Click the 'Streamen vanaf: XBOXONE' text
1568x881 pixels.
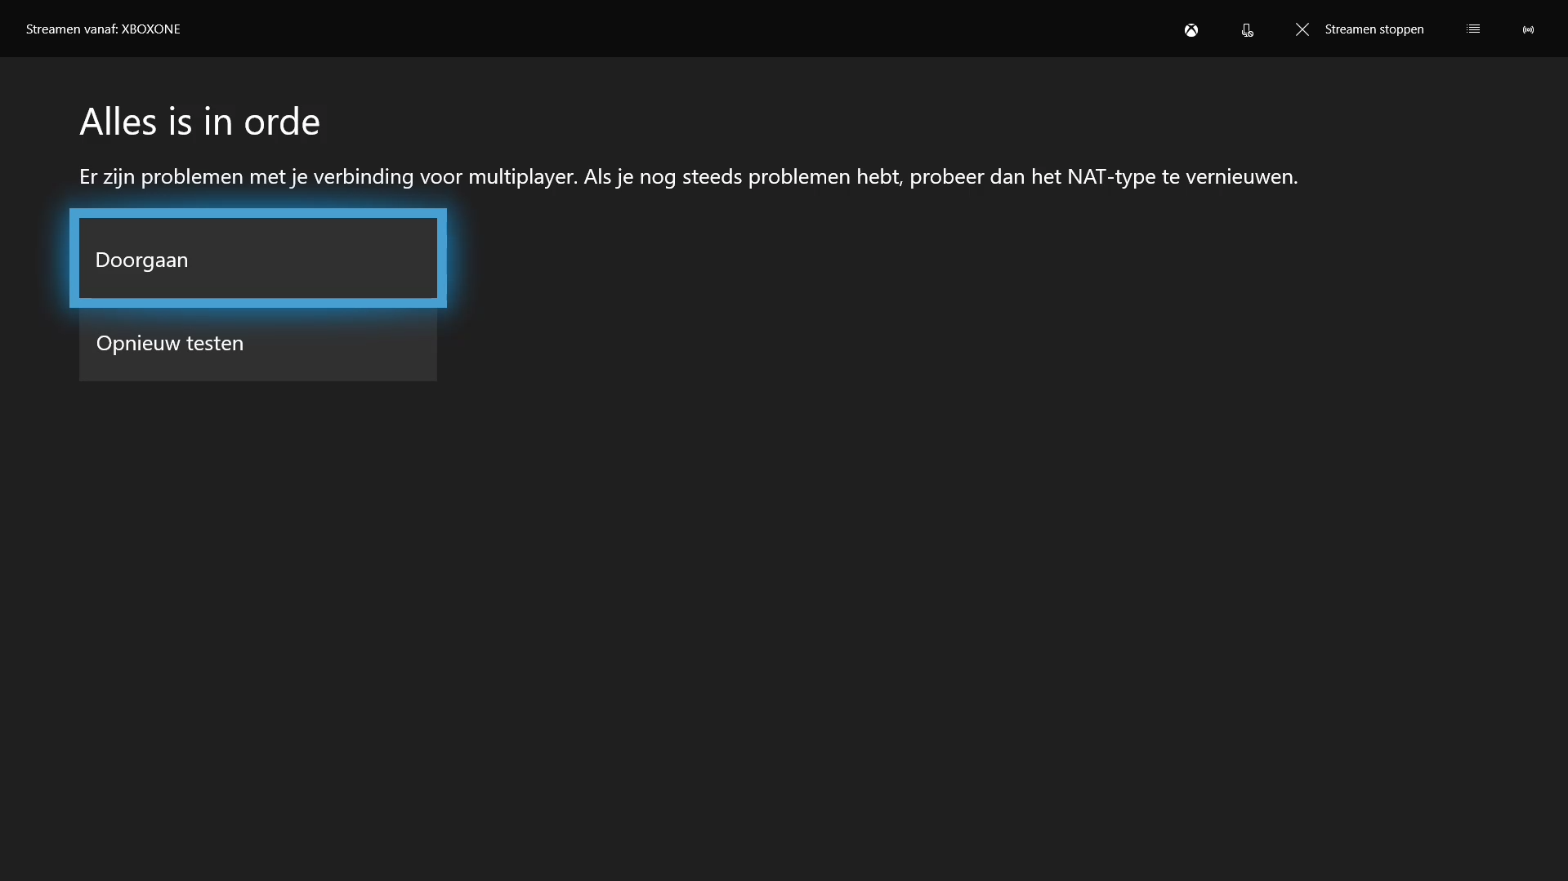tap(103, 29)
